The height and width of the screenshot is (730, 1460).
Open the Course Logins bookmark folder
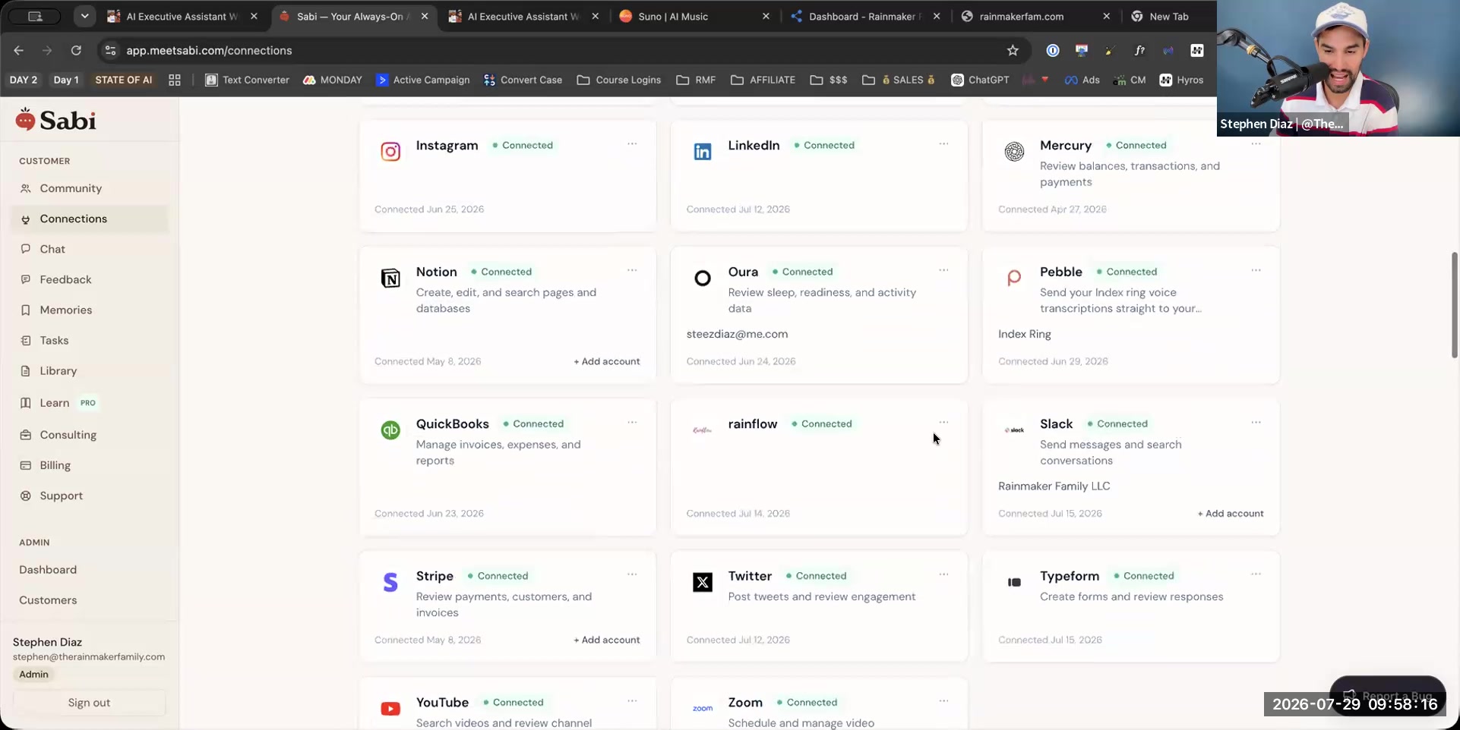(x=619, y=80)
